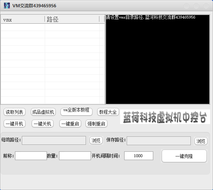Open 成品虚拟机 button

(43, 112)
